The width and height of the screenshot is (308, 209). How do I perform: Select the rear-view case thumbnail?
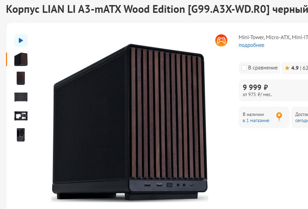(21, 135)
